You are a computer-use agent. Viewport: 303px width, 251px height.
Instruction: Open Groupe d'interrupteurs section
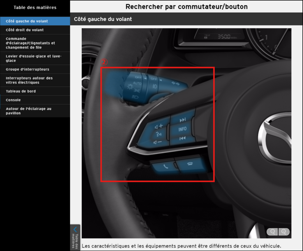click(27, 69)
